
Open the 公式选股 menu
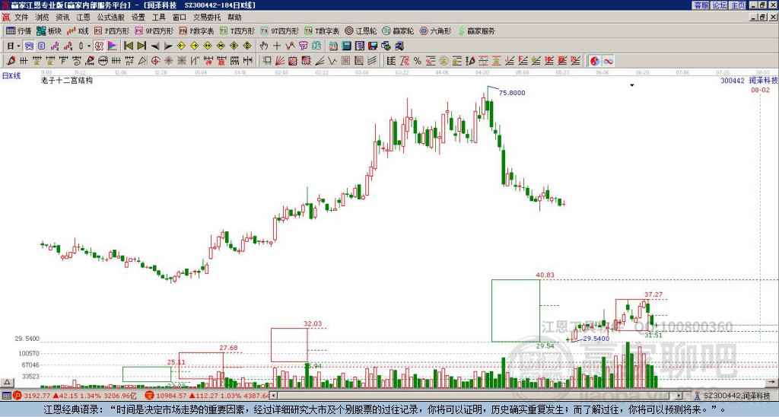click(x=110, y=18)
